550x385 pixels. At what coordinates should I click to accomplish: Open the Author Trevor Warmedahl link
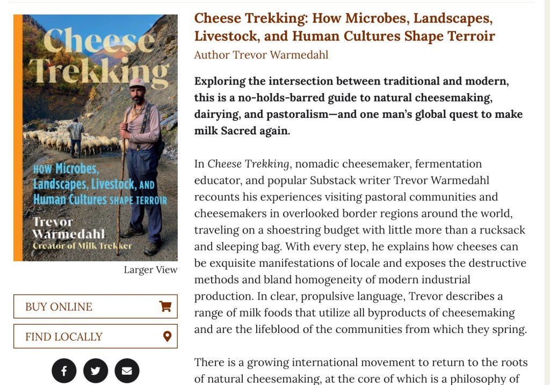point(261,55)
